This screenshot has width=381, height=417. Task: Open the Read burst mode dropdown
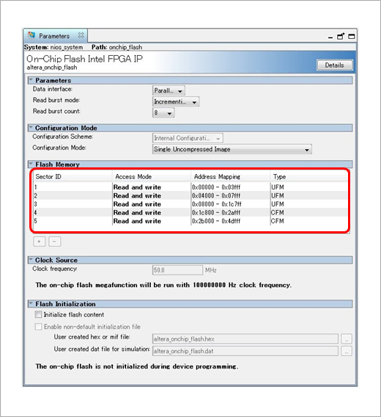coord(176,101)
